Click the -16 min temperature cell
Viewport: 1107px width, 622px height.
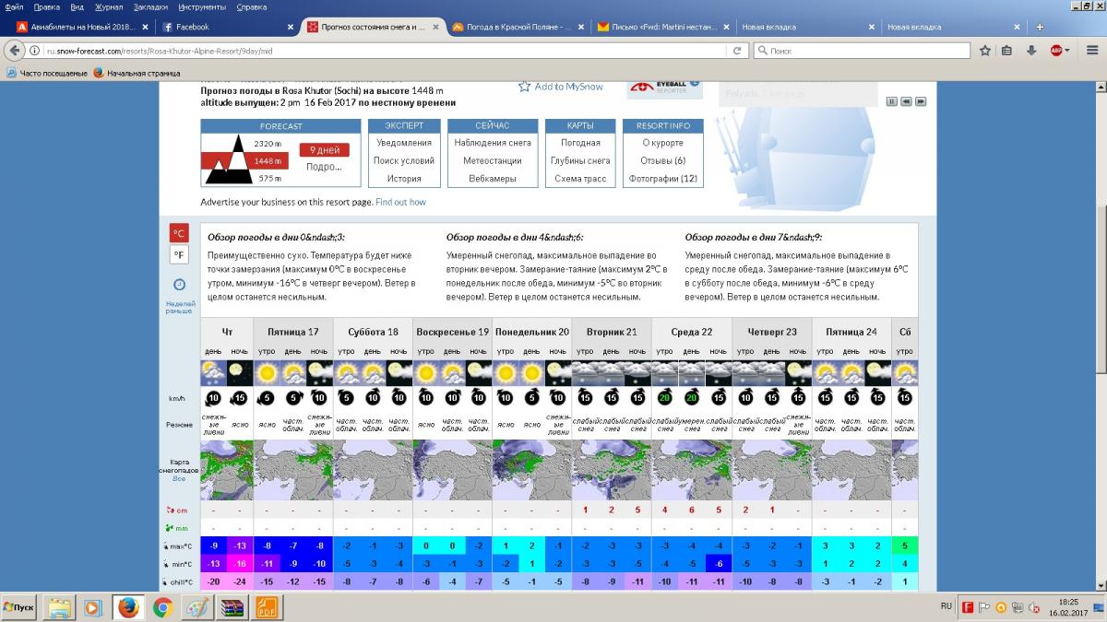coord(239,564)
